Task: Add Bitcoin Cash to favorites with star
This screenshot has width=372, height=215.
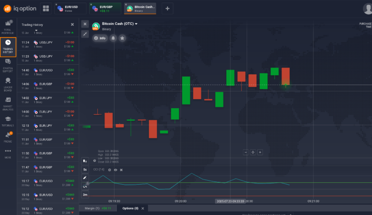Action: pos(122,38)
